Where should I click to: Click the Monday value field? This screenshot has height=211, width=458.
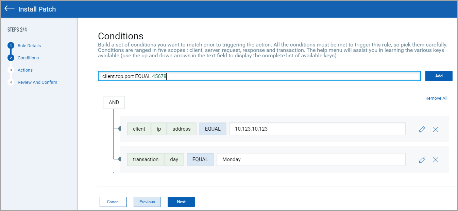pos(311,159)
